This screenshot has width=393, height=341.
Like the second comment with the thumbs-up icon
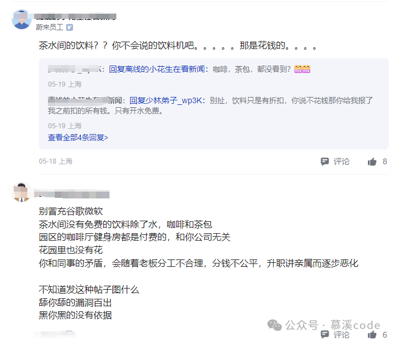click(372, 335)
